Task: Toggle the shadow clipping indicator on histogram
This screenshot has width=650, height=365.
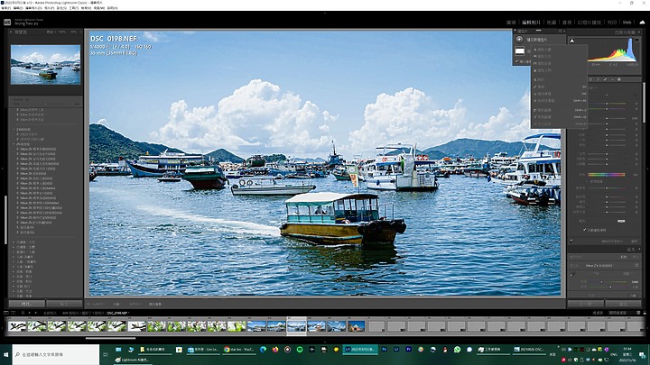Action: (x=572, y=41)
